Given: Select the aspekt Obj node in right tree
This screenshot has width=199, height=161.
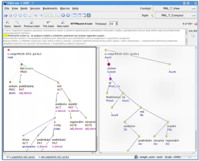Looking at the screenshot, I should pos(168,122).
